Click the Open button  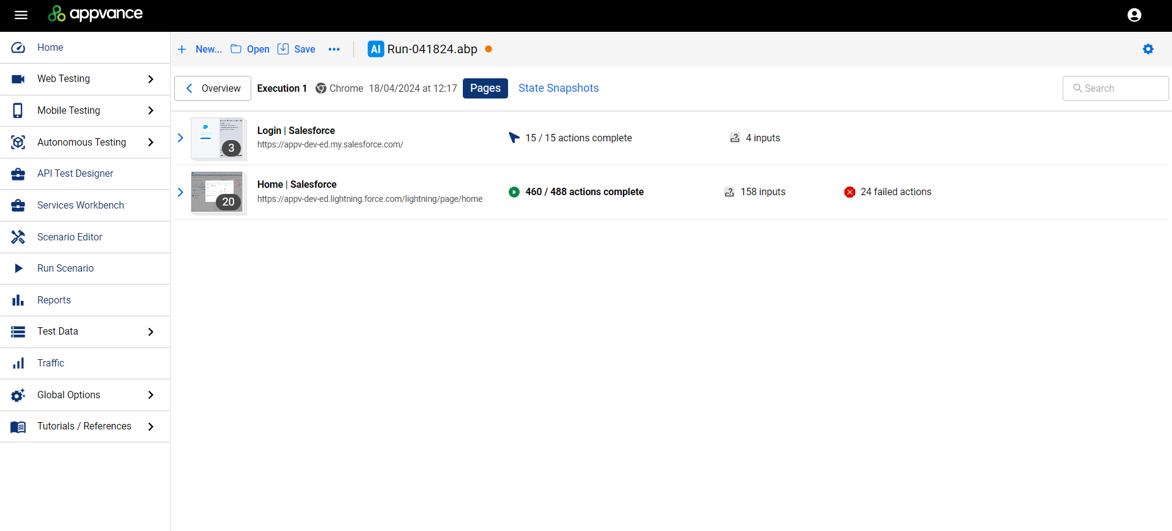(x=250, y=50)
